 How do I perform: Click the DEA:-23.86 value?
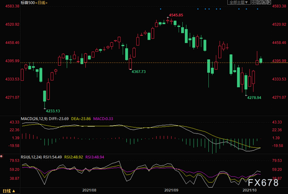[81, 119]
